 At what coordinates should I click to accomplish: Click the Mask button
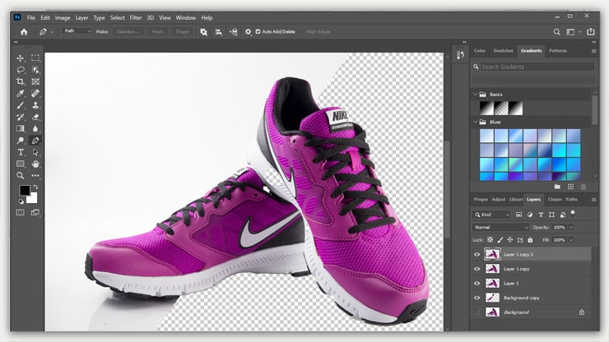157,31
